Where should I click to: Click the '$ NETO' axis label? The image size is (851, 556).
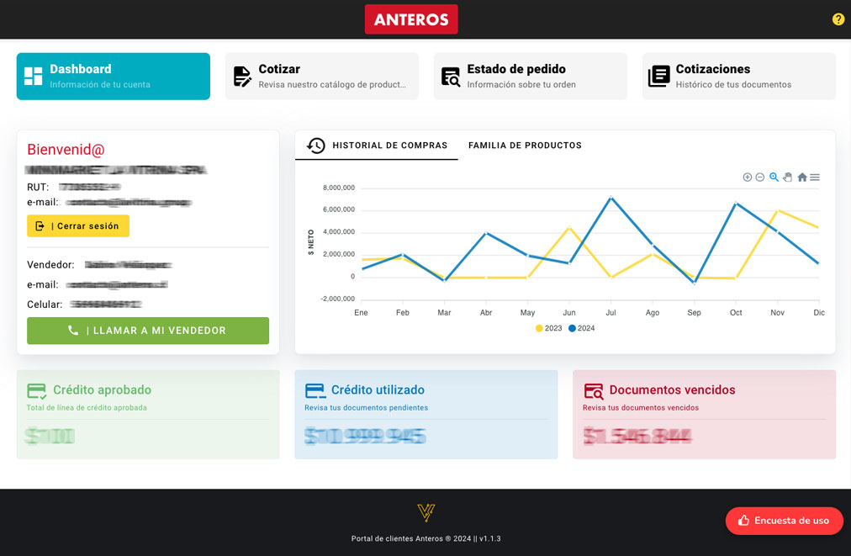[311, 242]
